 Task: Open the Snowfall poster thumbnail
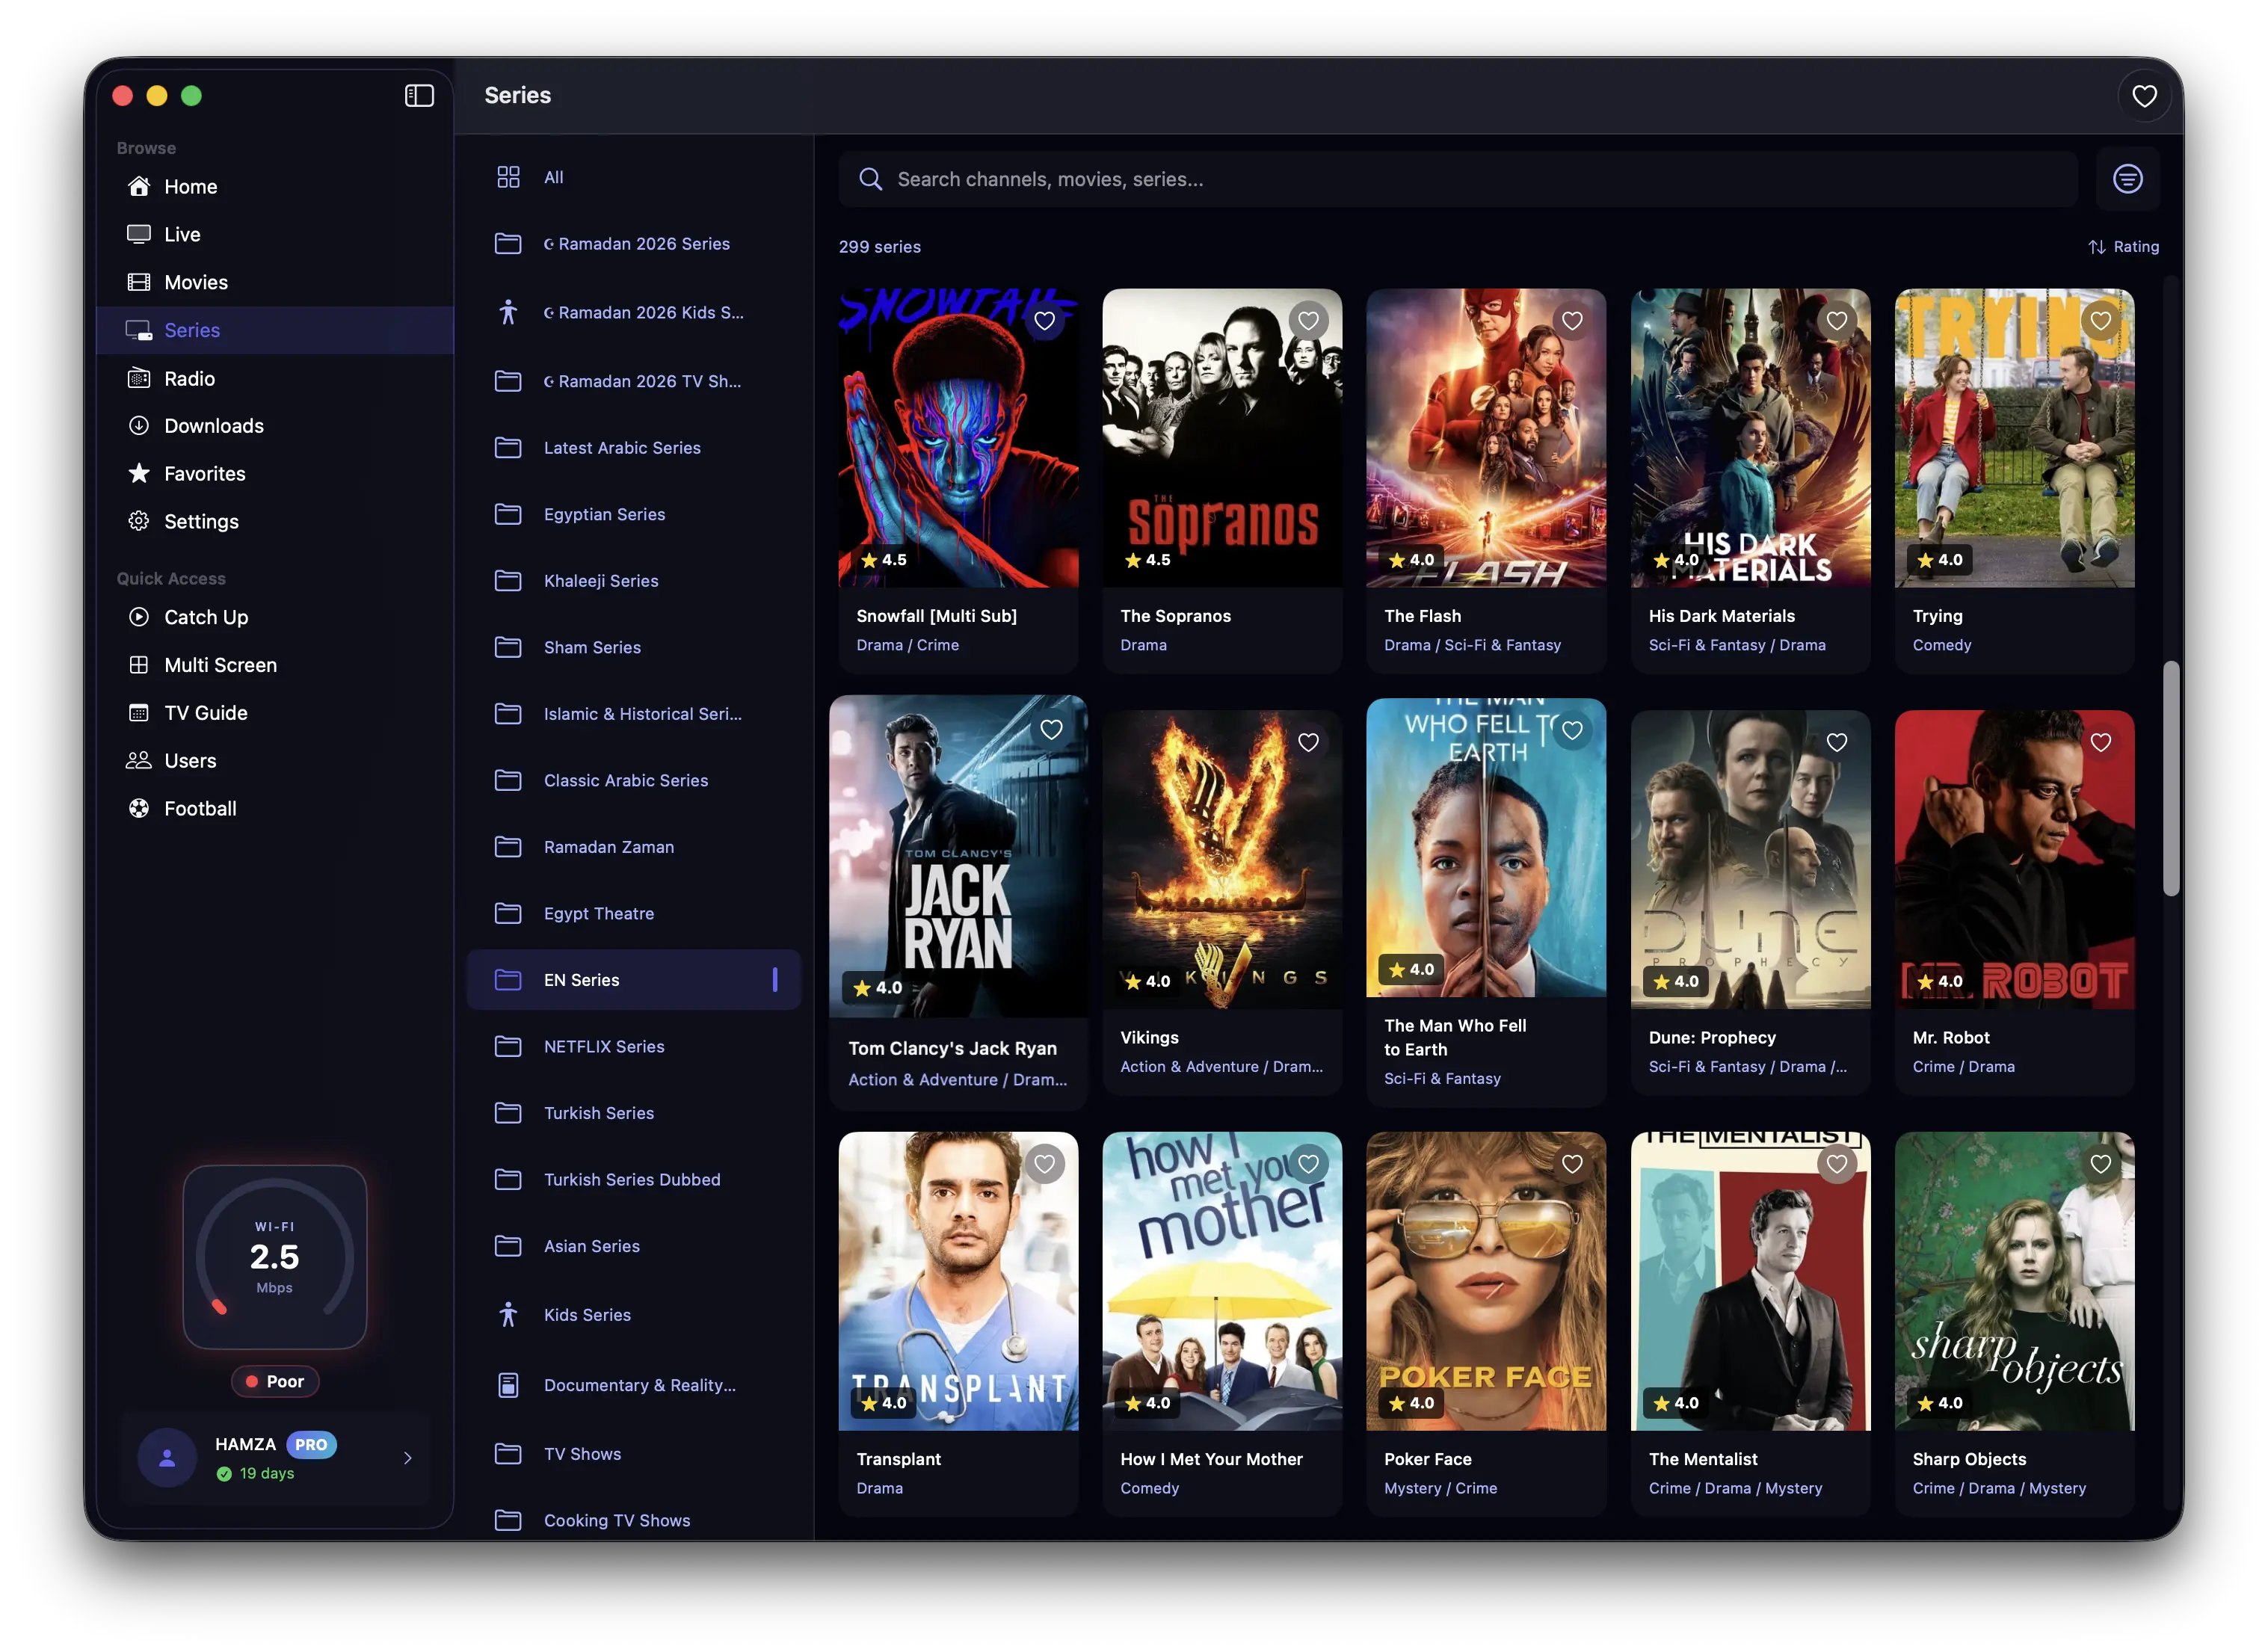pos(958,438)
